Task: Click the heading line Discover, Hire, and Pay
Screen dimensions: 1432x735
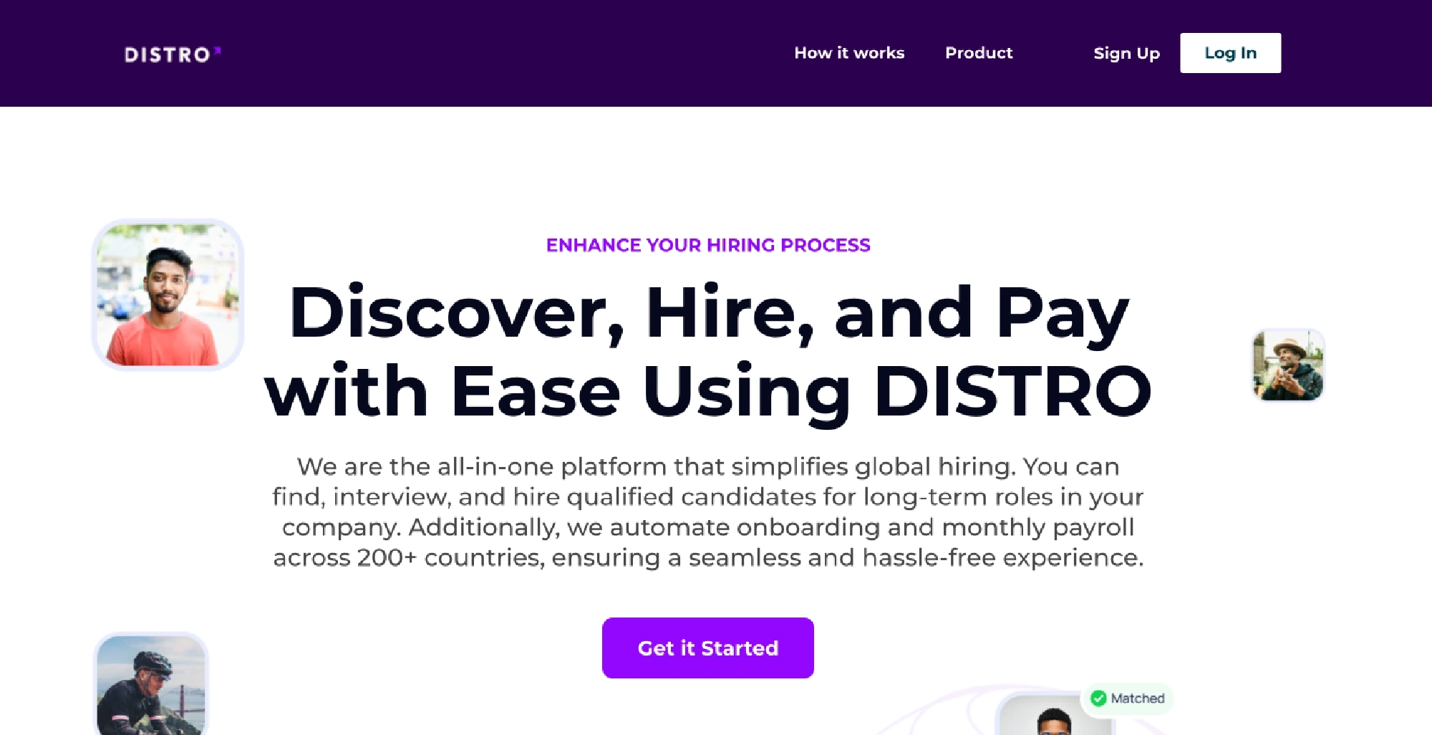Action: 708,312
